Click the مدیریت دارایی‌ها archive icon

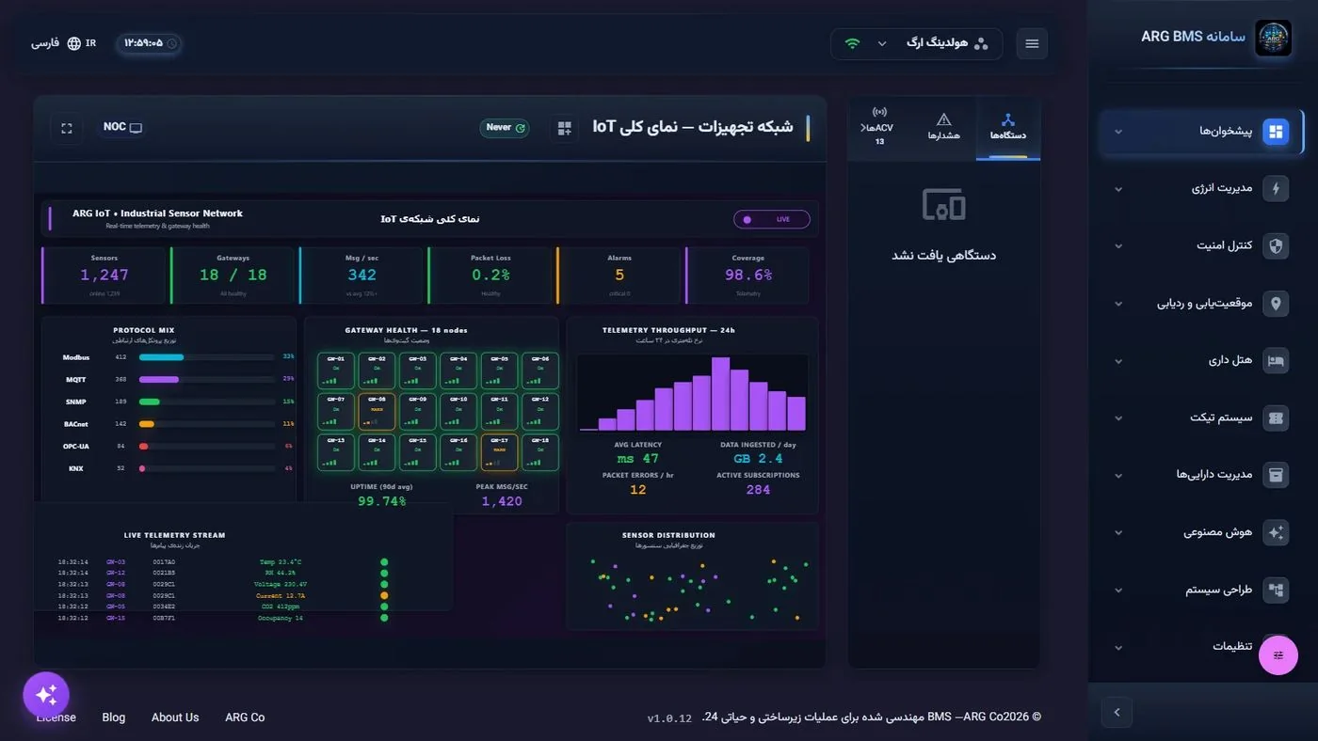click(x=1276, y=474)
